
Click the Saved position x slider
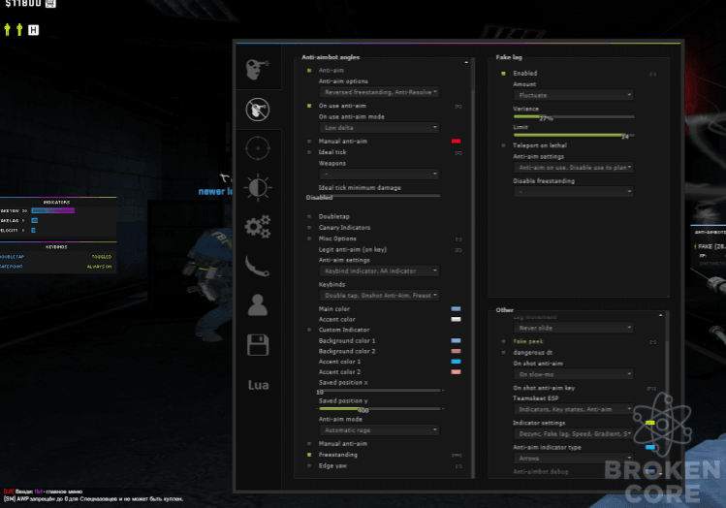pyautogui.click(x=380, y=391)
